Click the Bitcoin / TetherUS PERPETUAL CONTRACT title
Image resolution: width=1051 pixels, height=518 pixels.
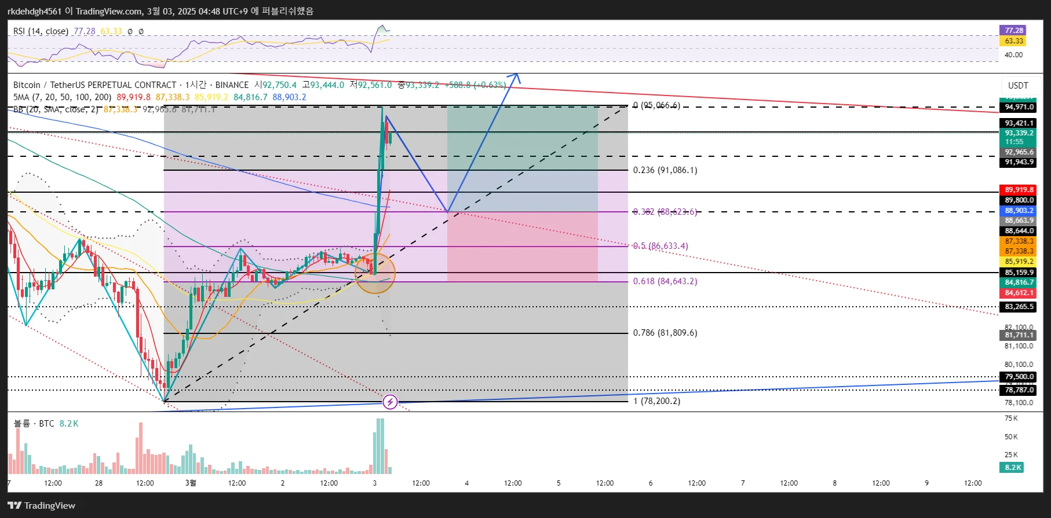click(94, 85)
